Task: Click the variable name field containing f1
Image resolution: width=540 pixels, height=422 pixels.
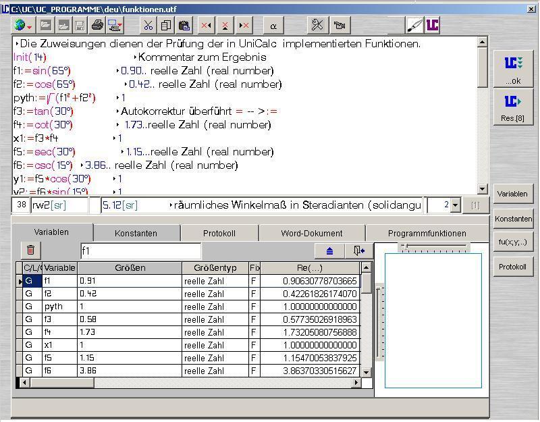Action: [140, 250]
